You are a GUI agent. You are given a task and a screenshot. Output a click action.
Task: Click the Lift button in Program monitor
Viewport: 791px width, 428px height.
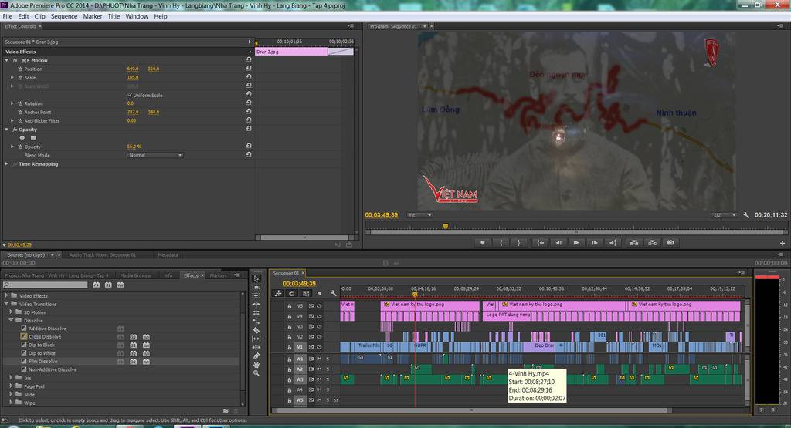pyautogui.click(x=634, y=243)
